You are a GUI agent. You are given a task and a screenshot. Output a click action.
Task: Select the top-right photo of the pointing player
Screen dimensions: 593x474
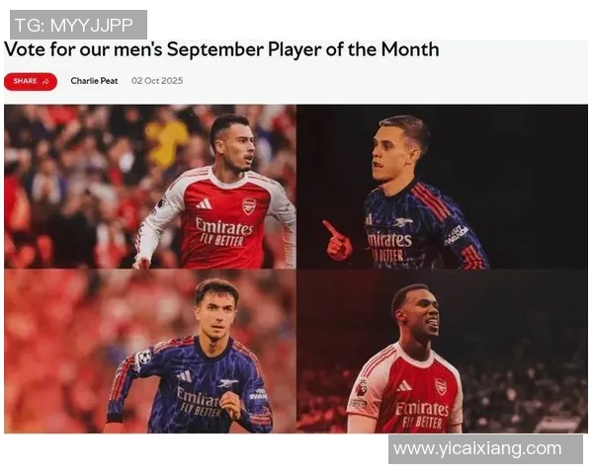click(443, 186)
